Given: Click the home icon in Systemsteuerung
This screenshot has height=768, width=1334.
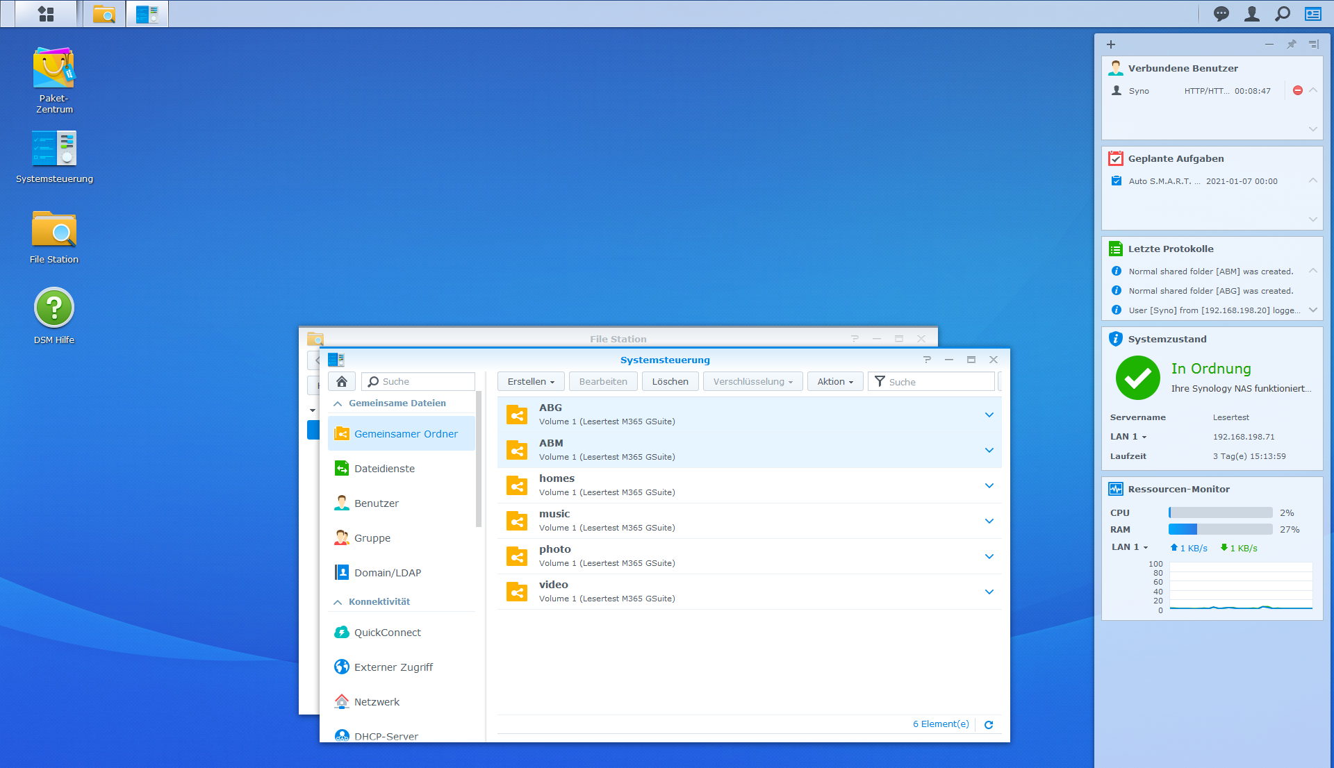Looking at the screenshot, I should click(341, 381).
